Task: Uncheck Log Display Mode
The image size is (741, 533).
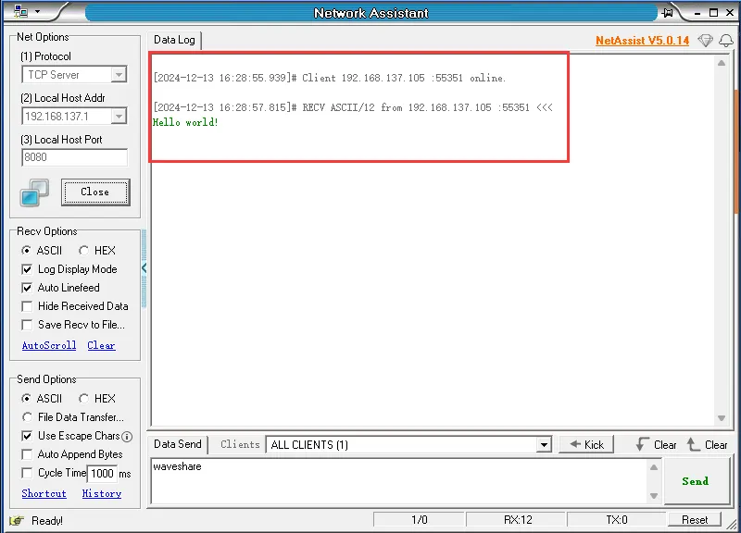Action: [27, 269]
